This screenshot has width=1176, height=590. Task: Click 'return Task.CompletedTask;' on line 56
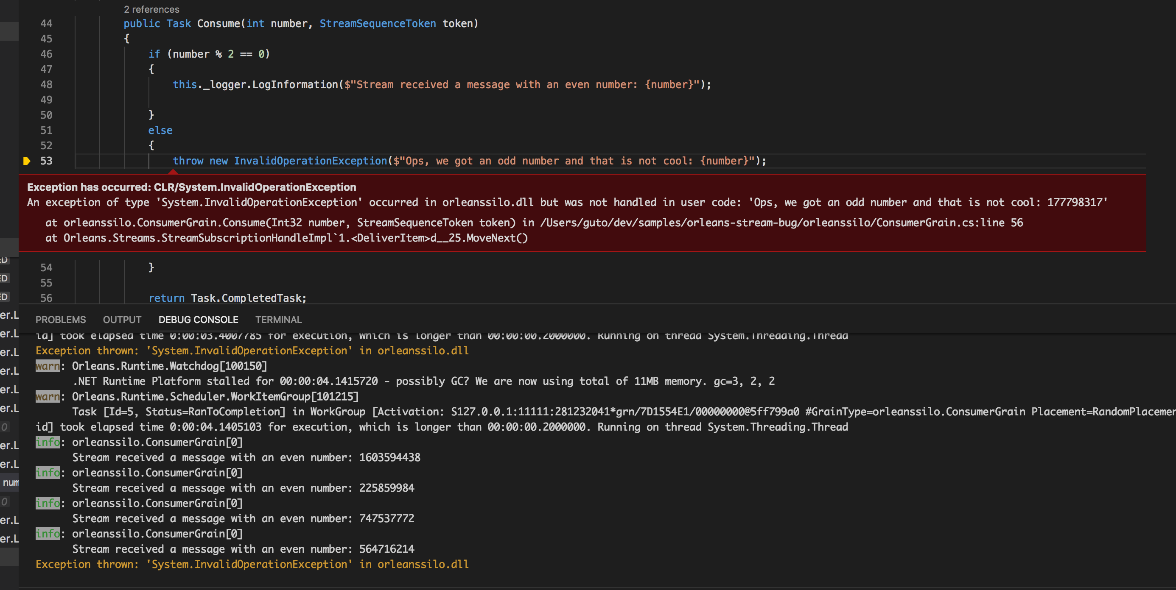(227, 298)
